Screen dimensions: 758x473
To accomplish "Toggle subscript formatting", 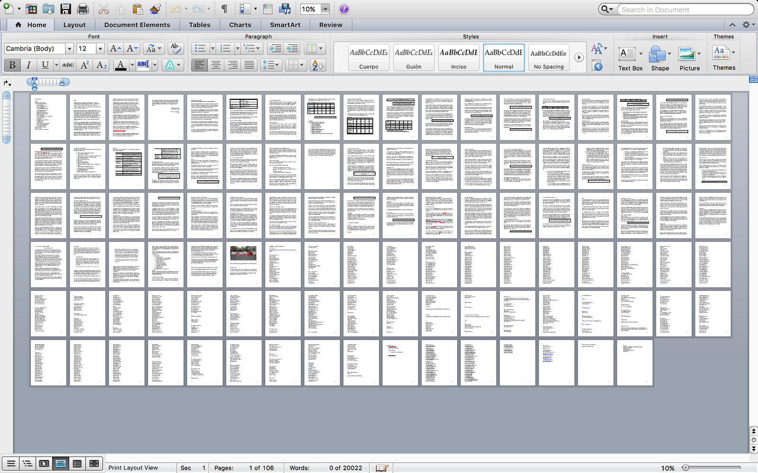I will 101,65.
